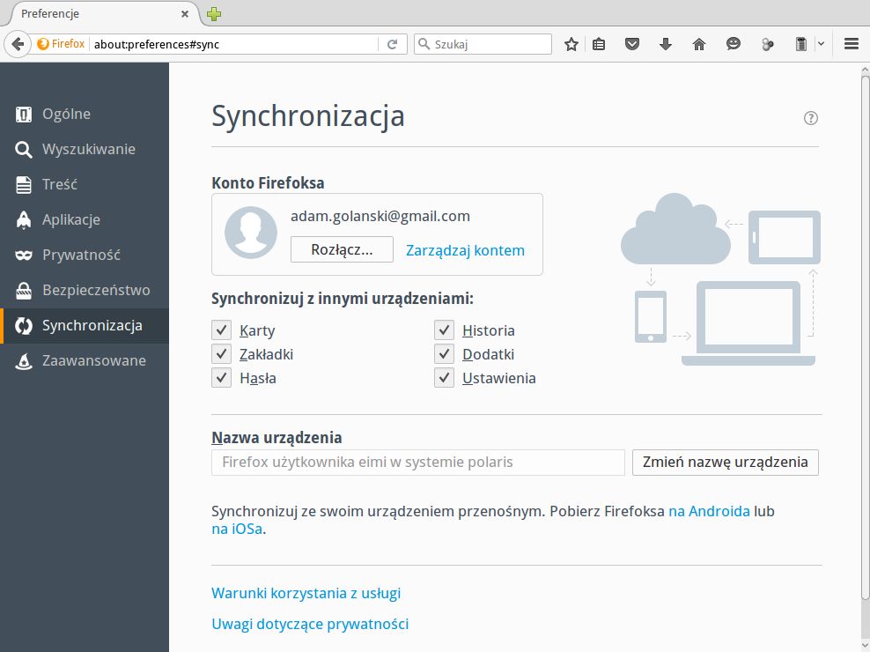Open the Bezpieczeństwo preferences section

coord(85,290)
